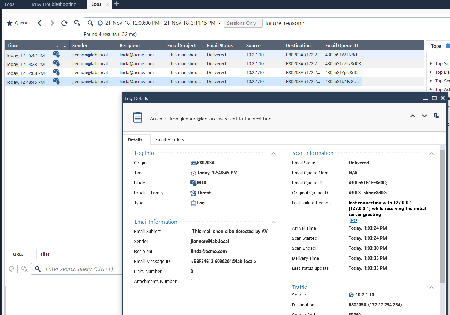Copy log details to clipboard
450x315 pixels.
coord(436,116)
